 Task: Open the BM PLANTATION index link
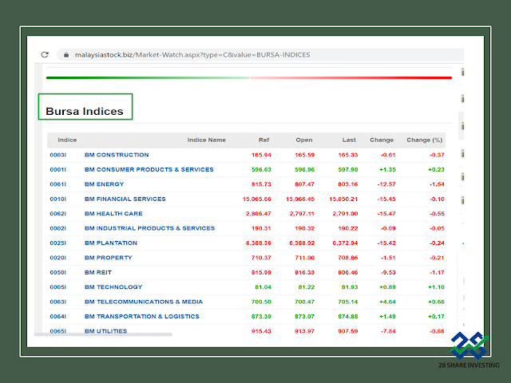pyautogui.click(x=111, y=243)
